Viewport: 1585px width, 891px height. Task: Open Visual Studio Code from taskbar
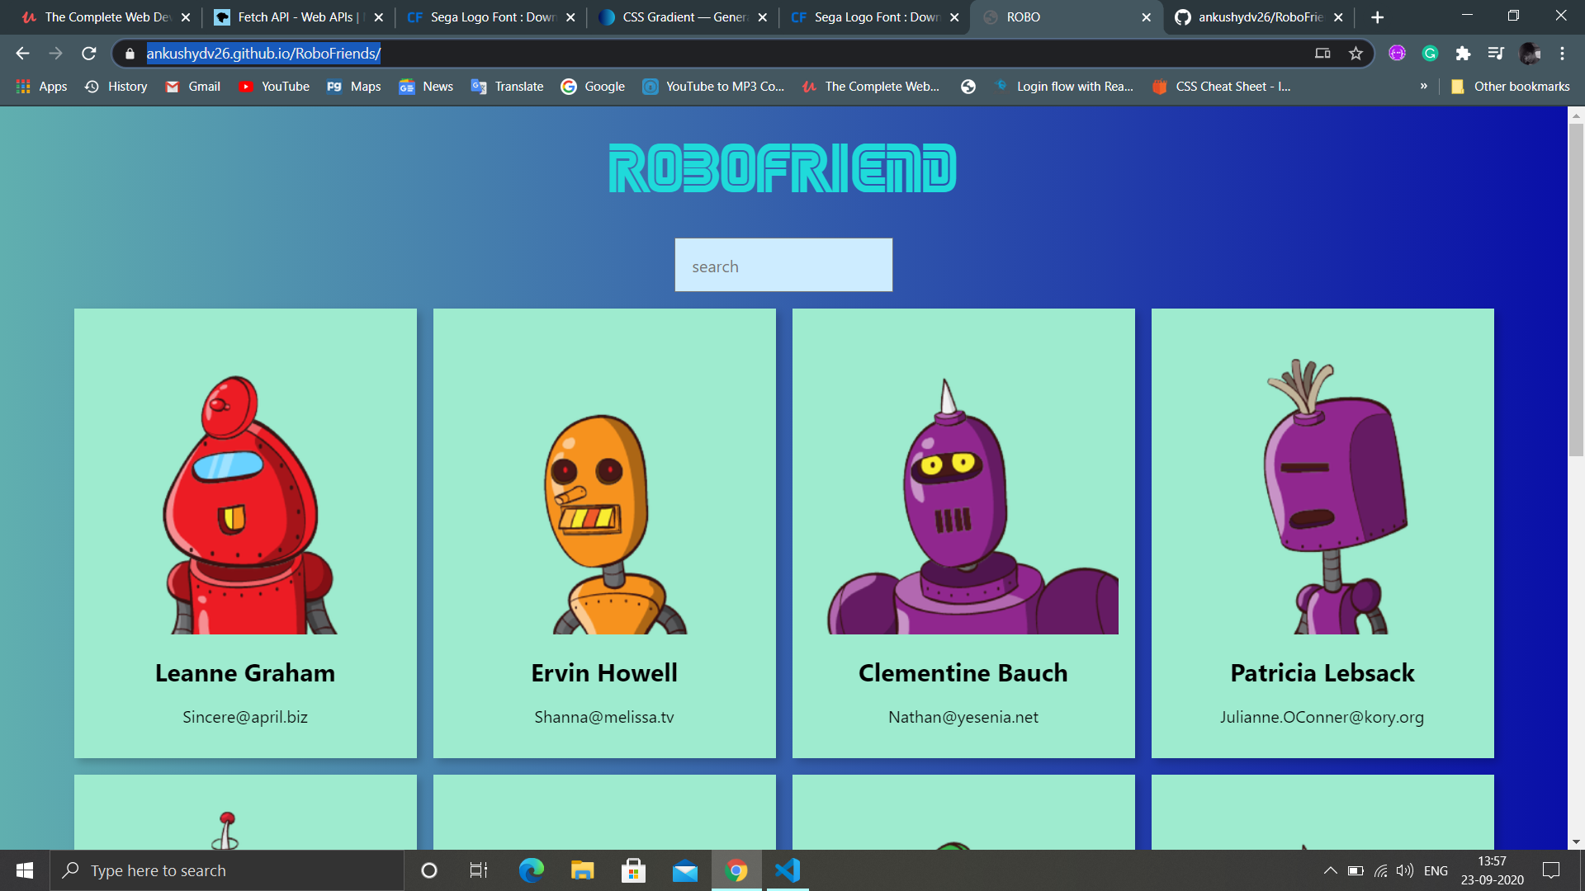(788, 870)
